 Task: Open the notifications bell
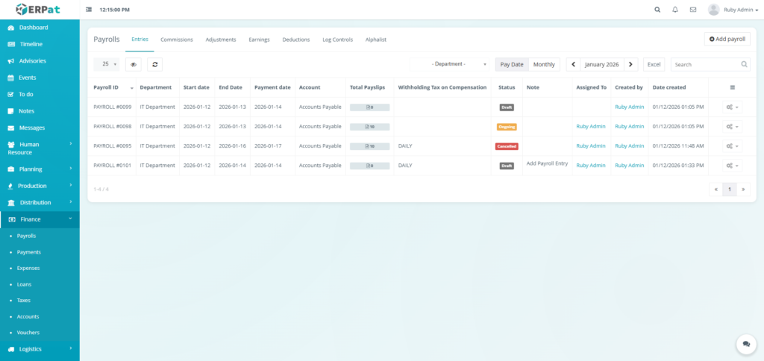pos(675,10)
